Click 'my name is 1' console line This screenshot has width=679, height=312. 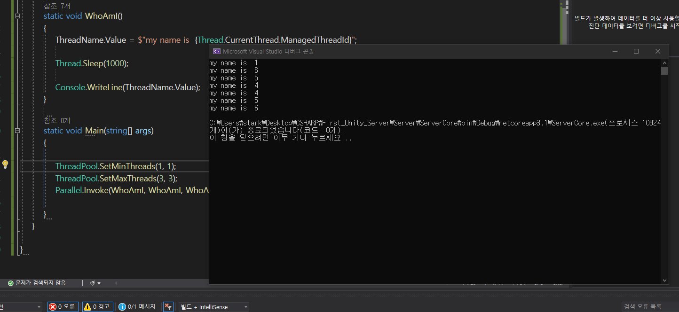234,63
